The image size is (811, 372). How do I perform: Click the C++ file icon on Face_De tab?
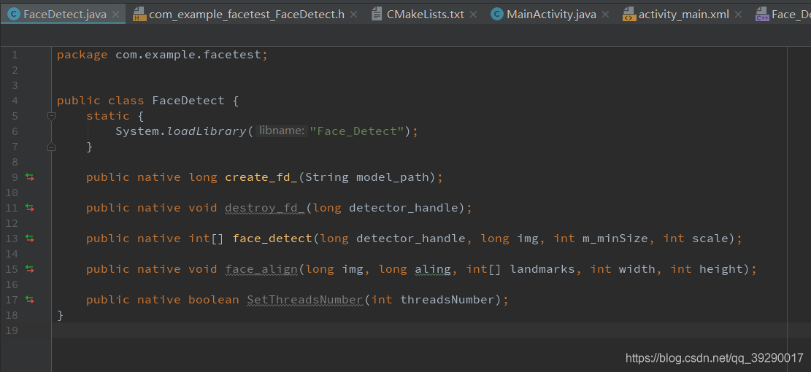click(x=762, y=15)
